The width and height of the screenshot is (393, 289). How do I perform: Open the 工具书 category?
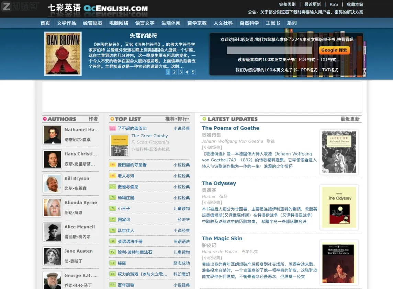[x=273, y=23]
